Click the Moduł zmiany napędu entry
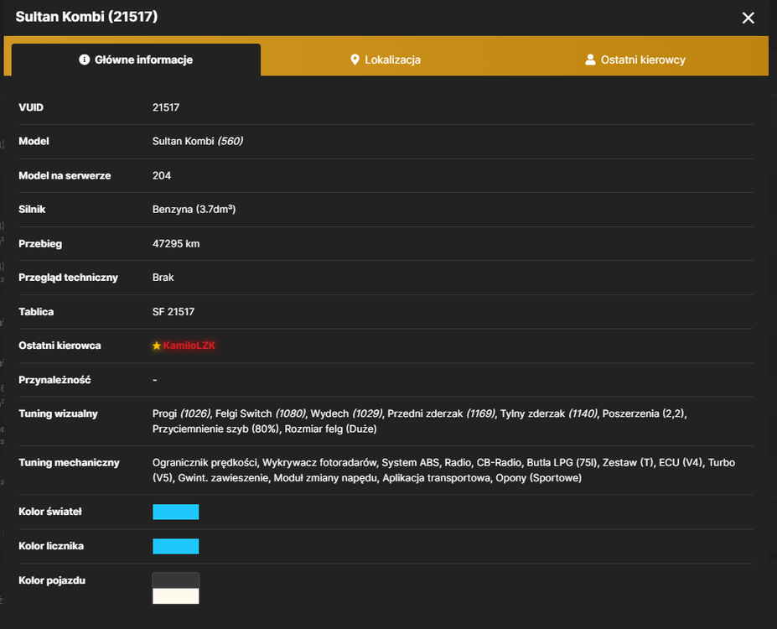 click(325, 478)
